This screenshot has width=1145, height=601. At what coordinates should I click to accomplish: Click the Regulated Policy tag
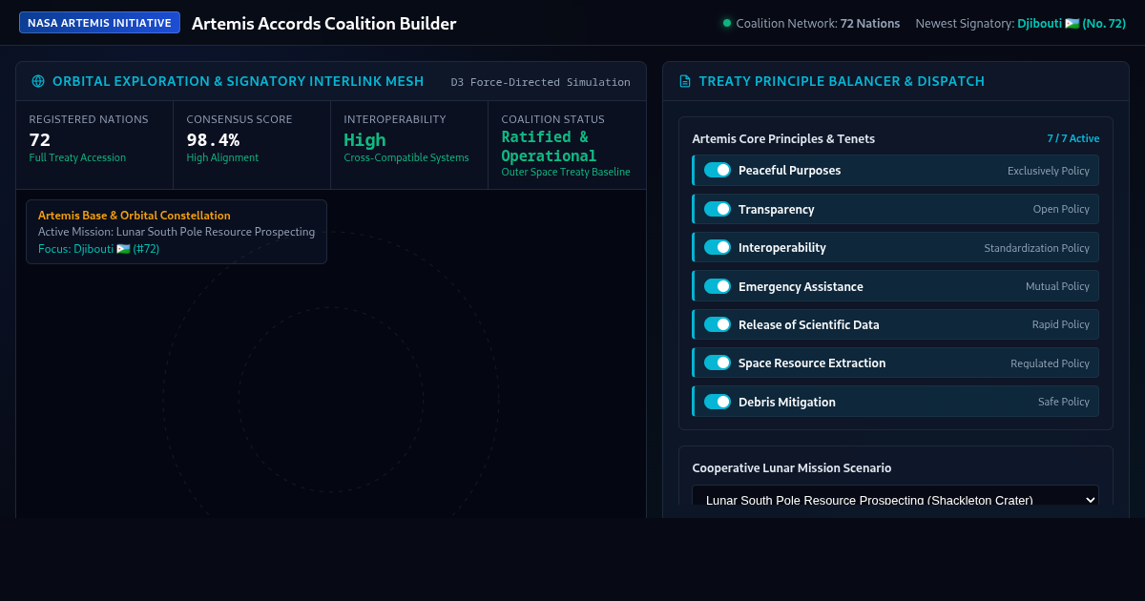click(x=1050, y=363)
